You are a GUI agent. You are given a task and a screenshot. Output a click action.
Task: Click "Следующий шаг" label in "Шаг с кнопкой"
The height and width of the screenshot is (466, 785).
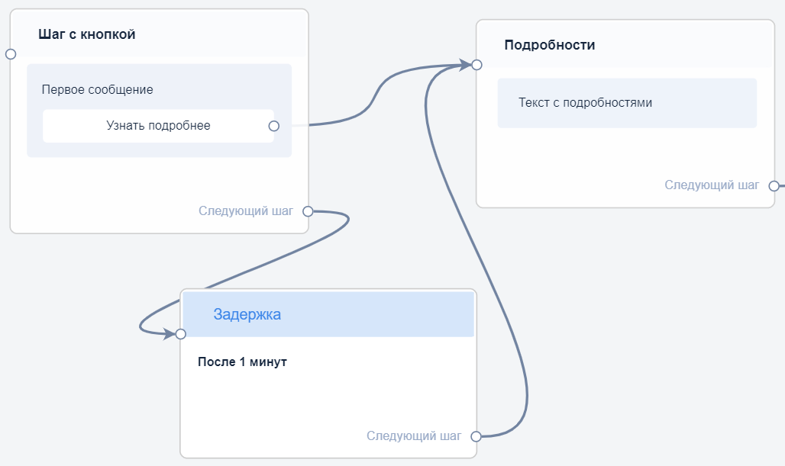[x=245, y=211]
